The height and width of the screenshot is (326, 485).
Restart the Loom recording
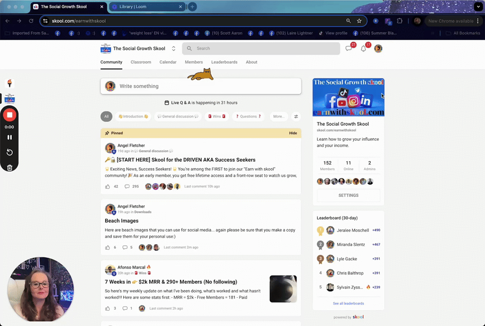pos(9,152)
